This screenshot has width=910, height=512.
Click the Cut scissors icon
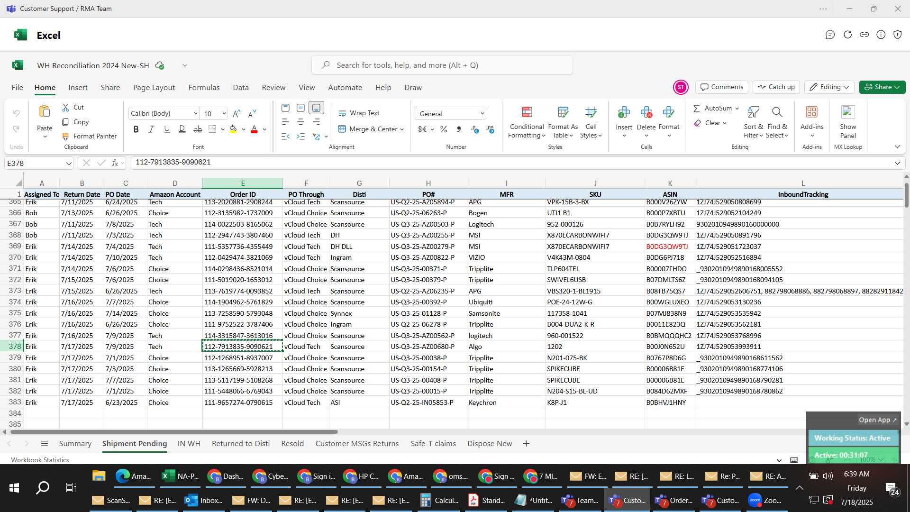65,108
